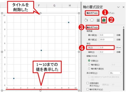Close the 軸の書式設定 pane
This screenshot has width=126, height=92.
(x=123, y=7)
